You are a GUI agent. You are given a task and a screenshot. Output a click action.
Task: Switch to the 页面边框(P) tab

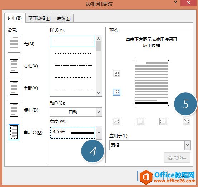pyautogui.click(x=39, y=19)
